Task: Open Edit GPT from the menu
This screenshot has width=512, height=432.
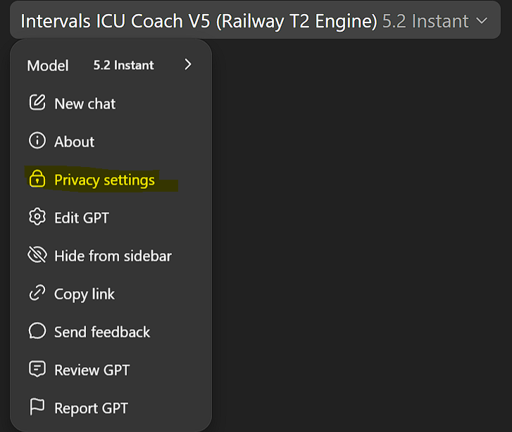Action: (x=82, y=218)
